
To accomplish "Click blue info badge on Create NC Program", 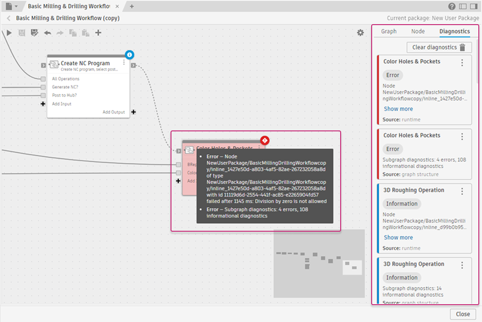I will coord(130,55).
